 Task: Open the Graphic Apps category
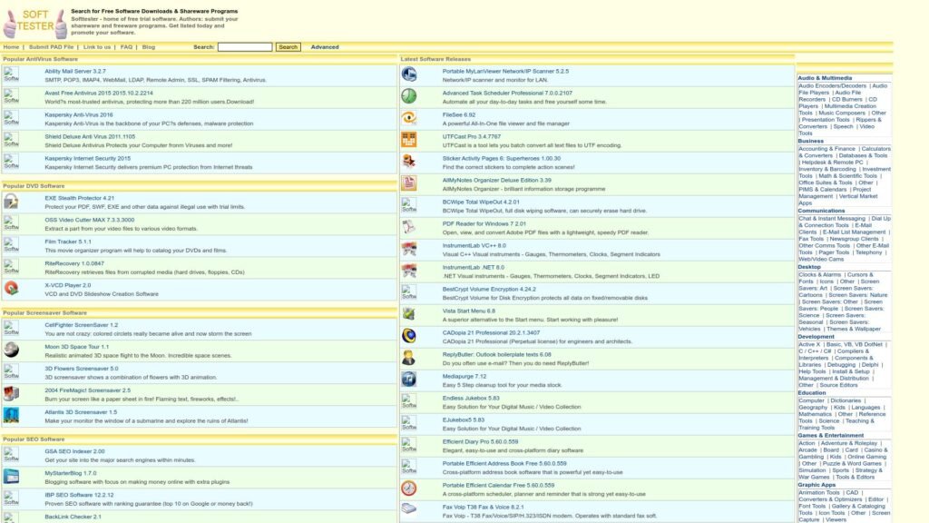coord(817,485)
